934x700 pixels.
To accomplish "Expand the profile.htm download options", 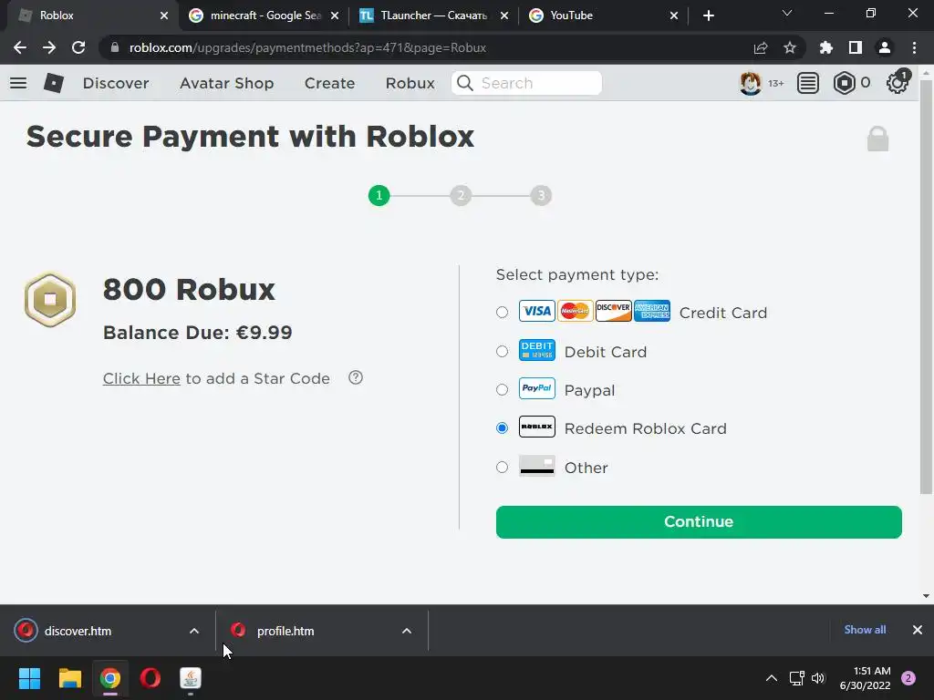I will coord(407,631).
